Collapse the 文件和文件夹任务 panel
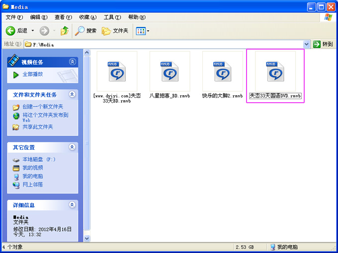Screen dimensions: 338x253 72,94
